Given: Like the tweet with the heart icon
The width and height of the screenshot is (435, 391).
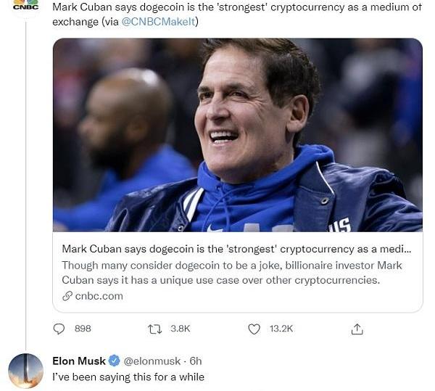Looking at the screenshot, I should [254, 329].
